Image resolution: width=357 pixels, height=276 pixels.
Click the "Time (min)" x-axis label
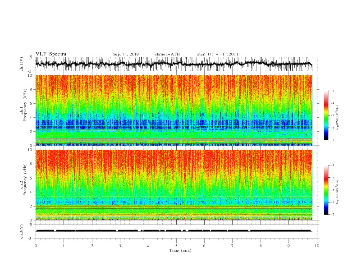[x=180, y=250]
